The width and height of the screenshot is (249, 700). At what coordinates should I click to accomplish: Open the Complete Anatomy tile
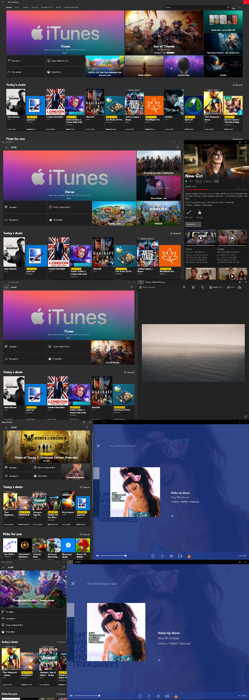(x=76, y=471)
